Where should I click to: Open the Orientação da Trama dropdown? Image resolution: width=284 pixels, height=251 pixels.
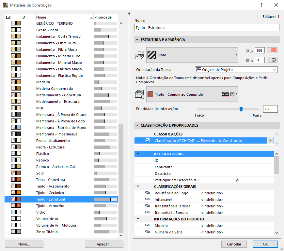[236, 70]
